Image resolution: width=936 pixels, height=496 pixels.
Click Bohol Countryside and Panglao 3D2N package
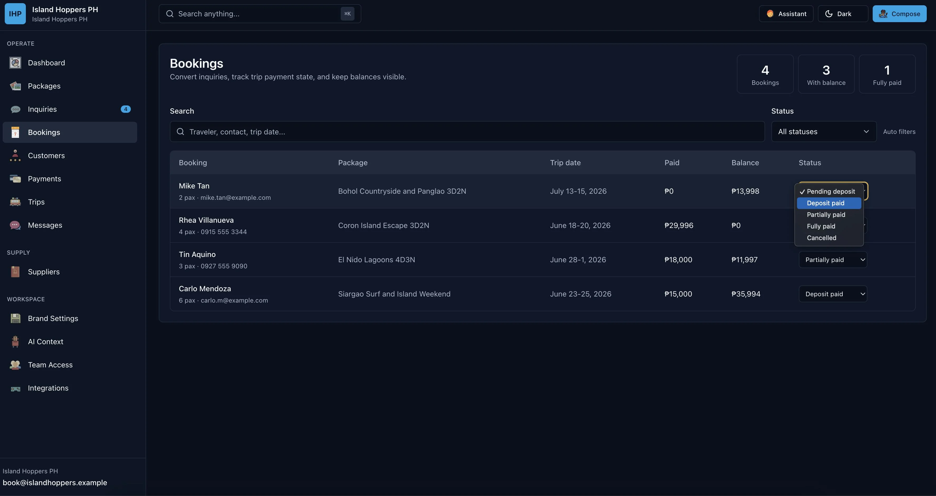tap(402, 191)
